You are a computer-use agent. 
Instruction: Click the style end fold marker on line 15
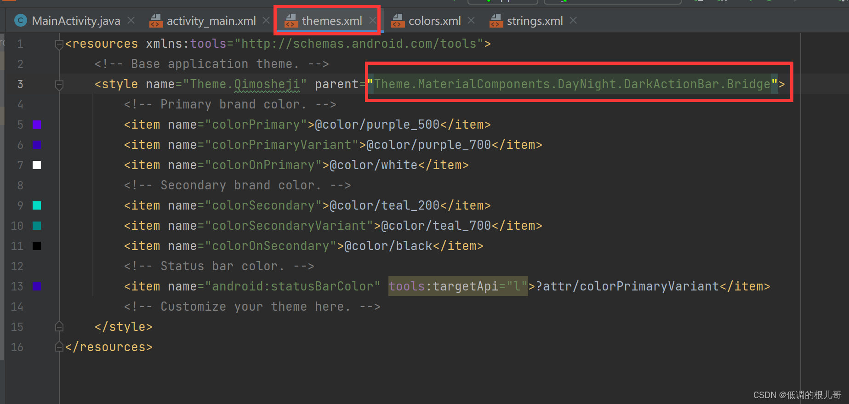pos(59,326)
